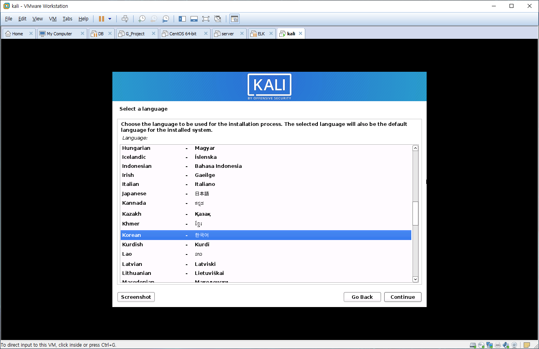Click the CD/DVD drive status icon
The height and width of the screenshot is (349, 539).
pyautogui.click(x=481, y=345)
